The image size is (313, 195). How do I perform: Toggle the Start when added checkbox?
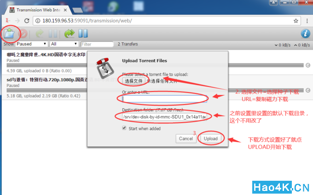click(124, 128)
